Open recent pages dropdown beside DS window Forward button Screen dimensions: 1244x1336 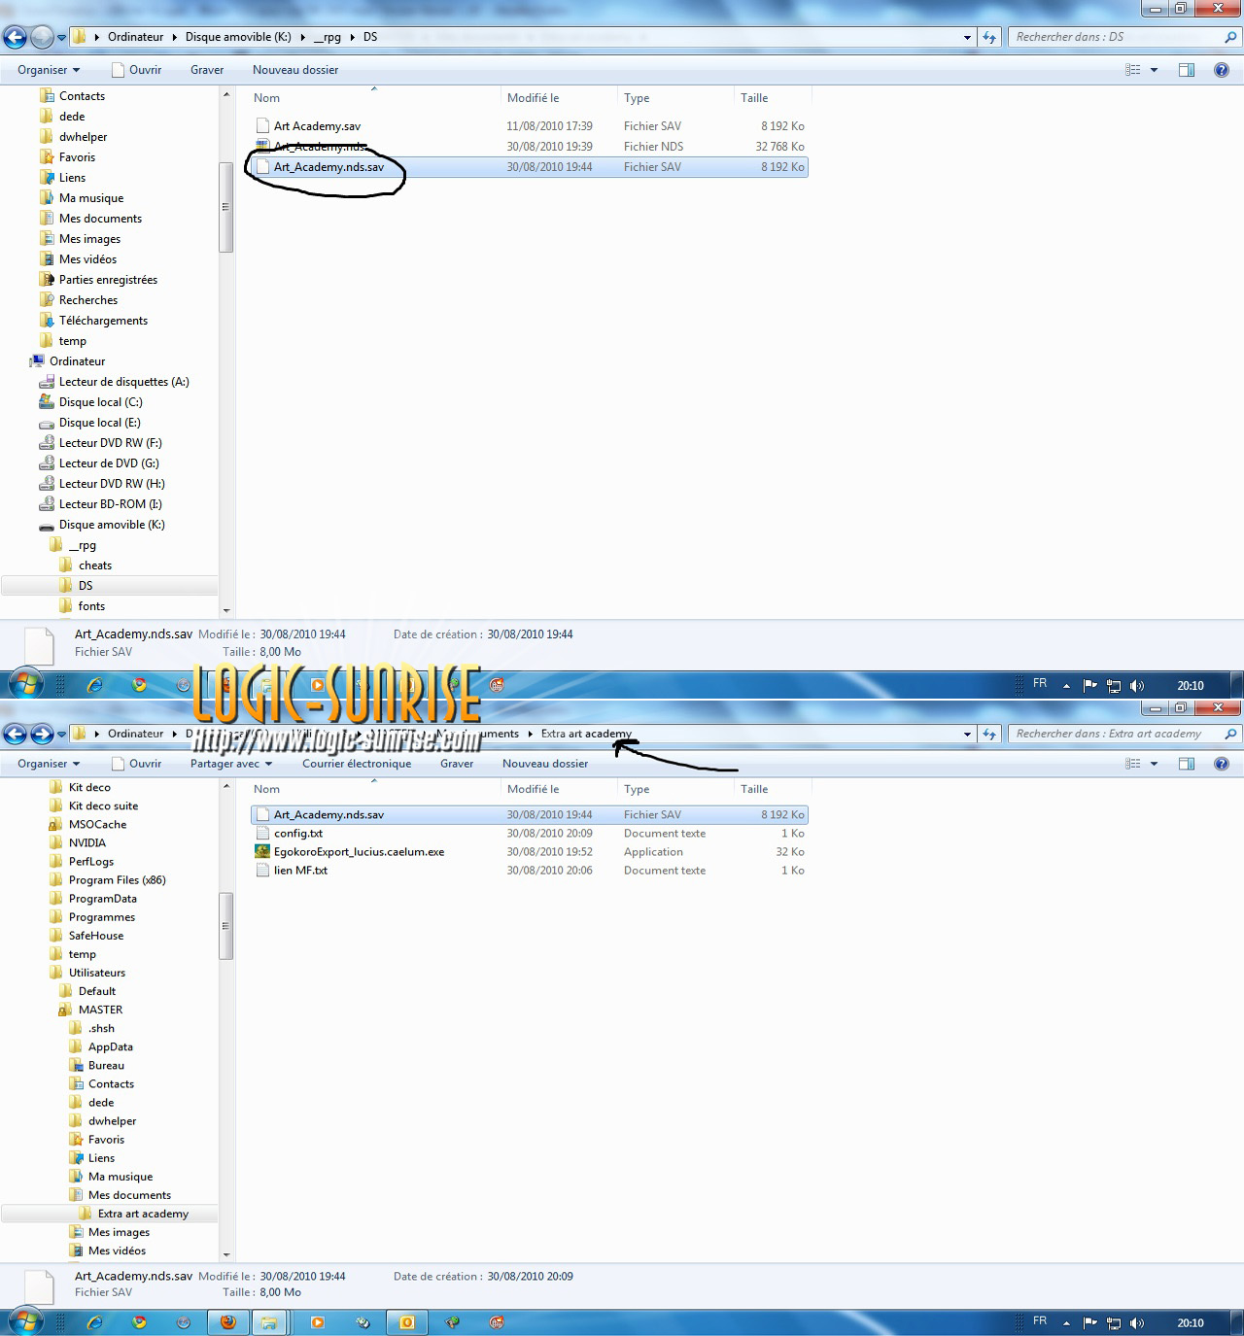pyautogui.click(x=62, y=38)
